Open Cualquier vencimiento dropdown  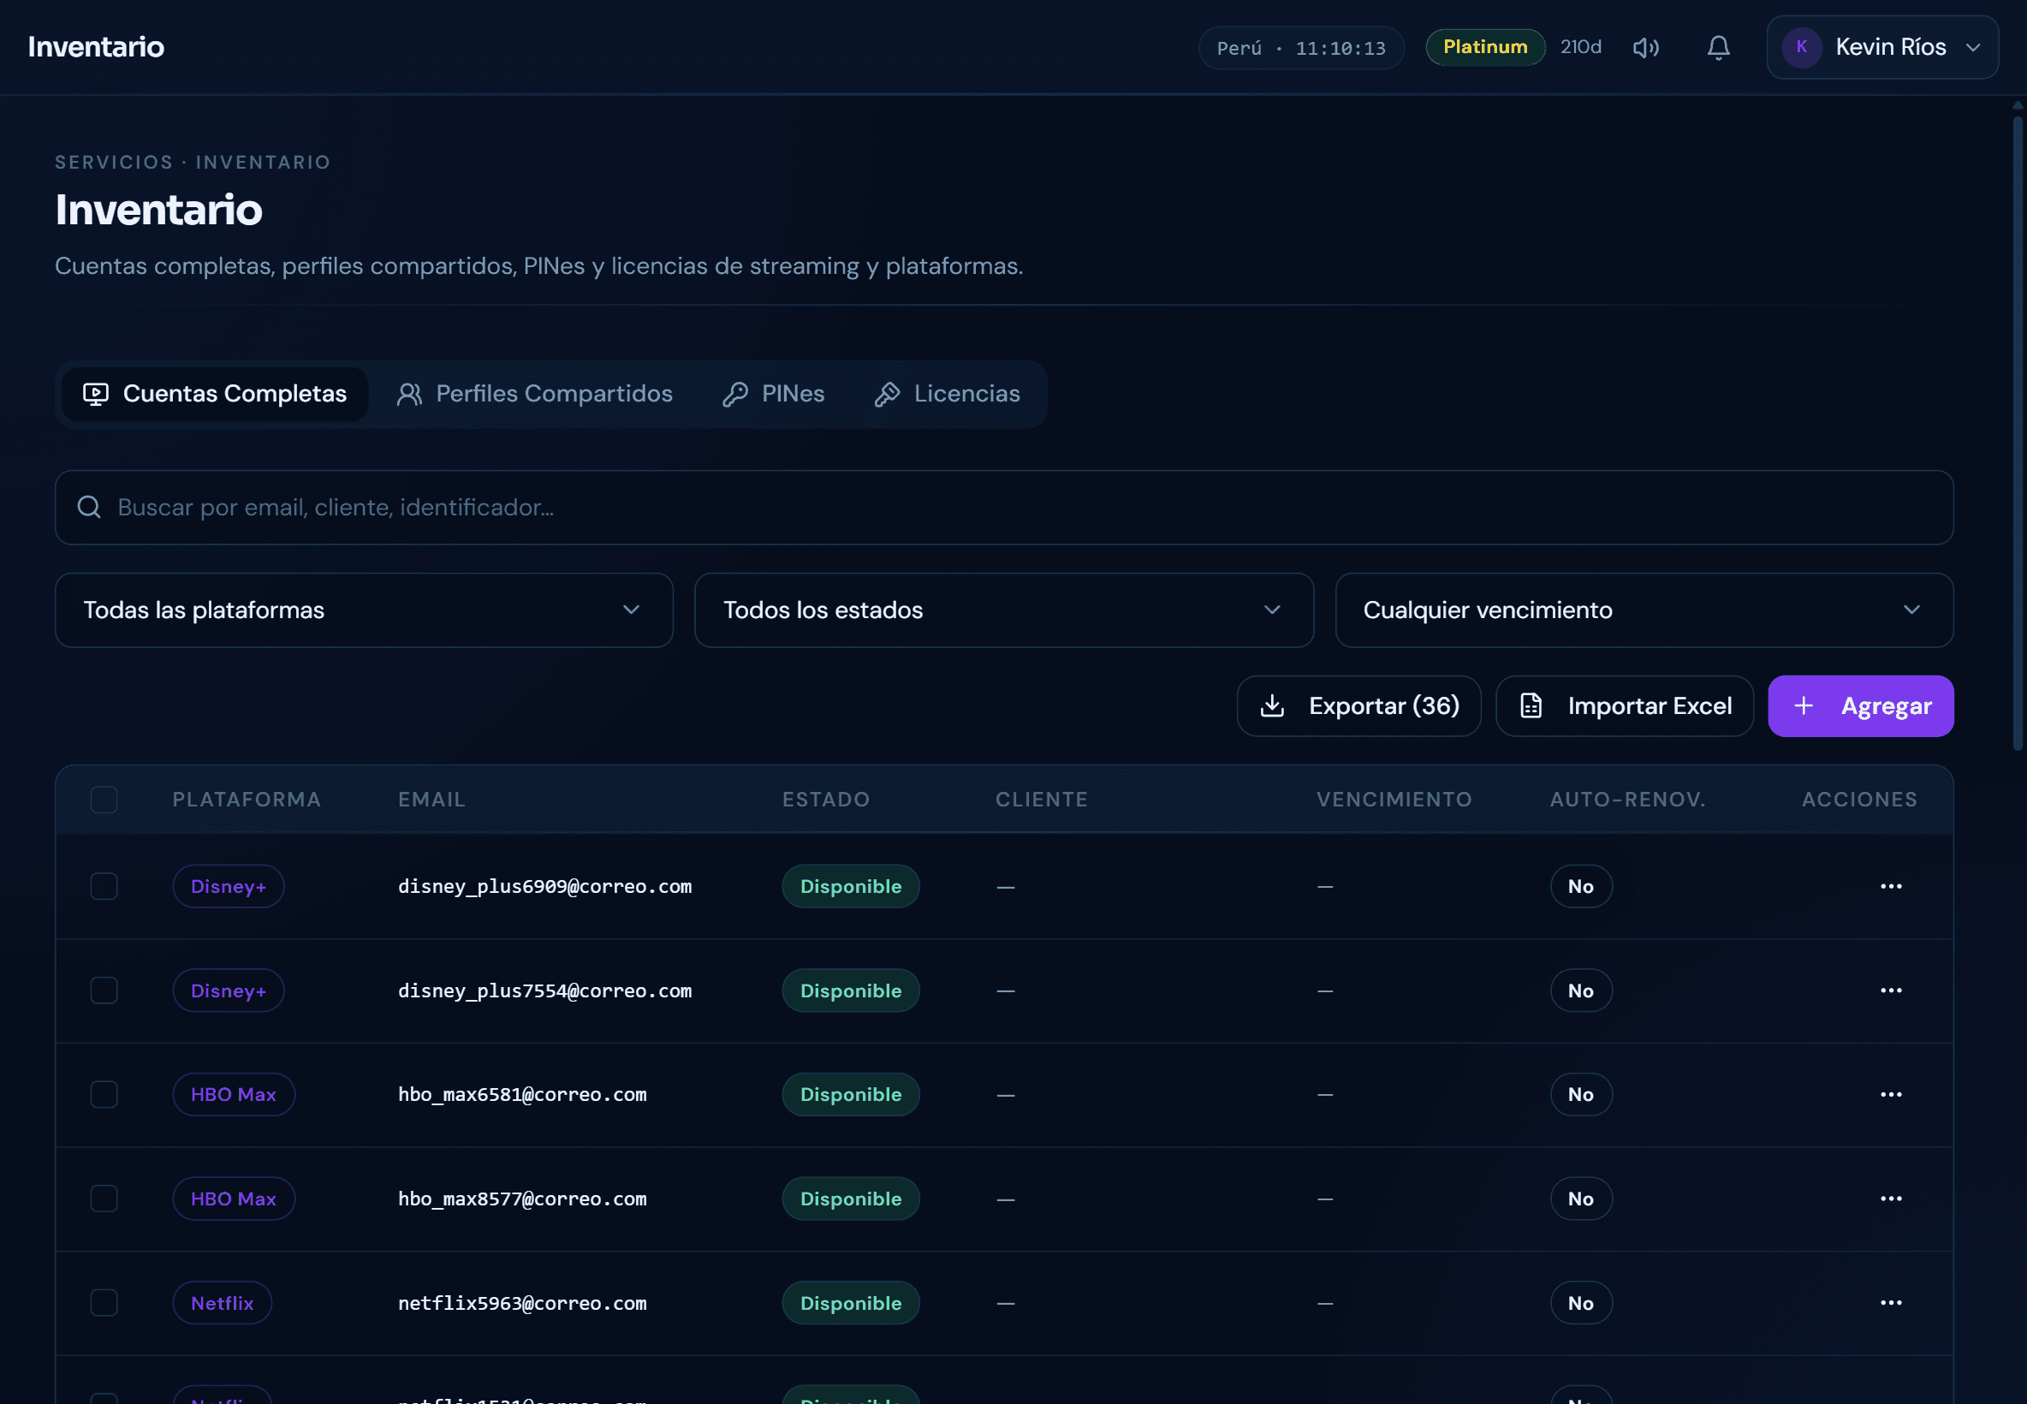[1644, 610]
